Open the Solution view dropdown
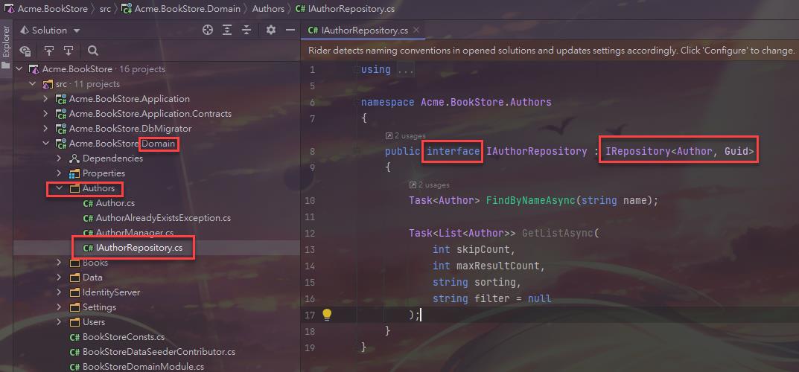Viewport: 799px width, 372px height. [77, 31]
